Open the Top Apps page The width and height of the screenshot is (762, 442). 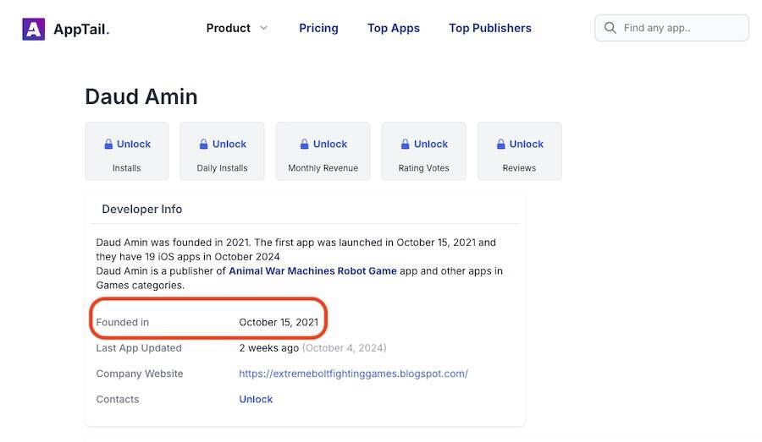tap(394, 28)
